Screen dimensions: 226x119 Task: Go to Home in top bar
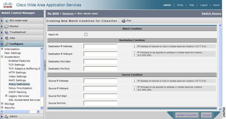pyautogui.click(x=180, y=5)
